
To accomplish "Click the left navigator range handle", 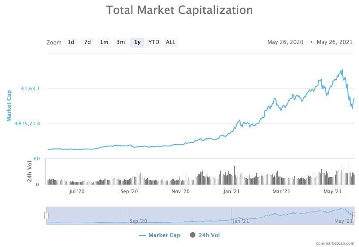I will pos(47,216).
